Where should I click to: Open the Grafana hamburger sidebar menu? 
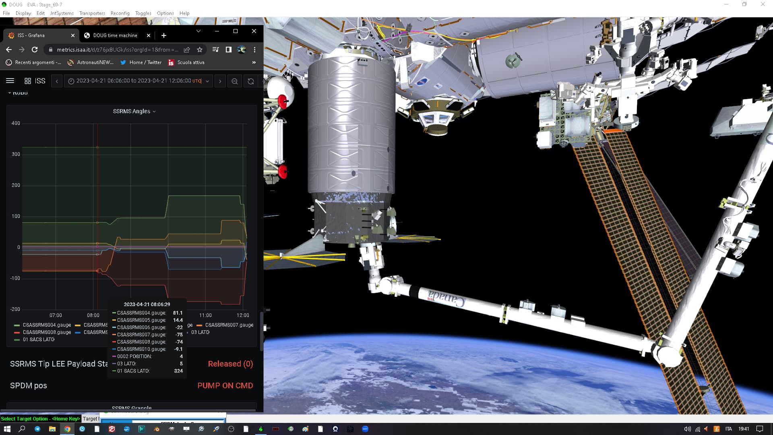click(x=10, y=81)
